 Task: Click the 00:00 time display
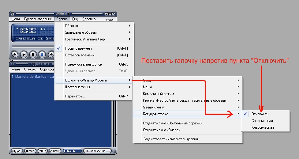tap(28, 30)
